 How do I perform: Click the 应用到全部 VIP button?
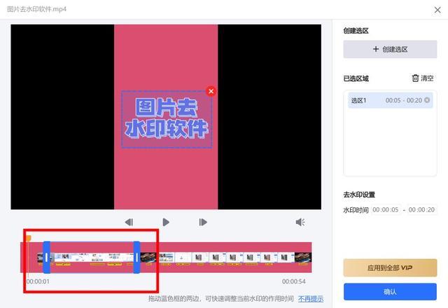(x=390, y=267)
